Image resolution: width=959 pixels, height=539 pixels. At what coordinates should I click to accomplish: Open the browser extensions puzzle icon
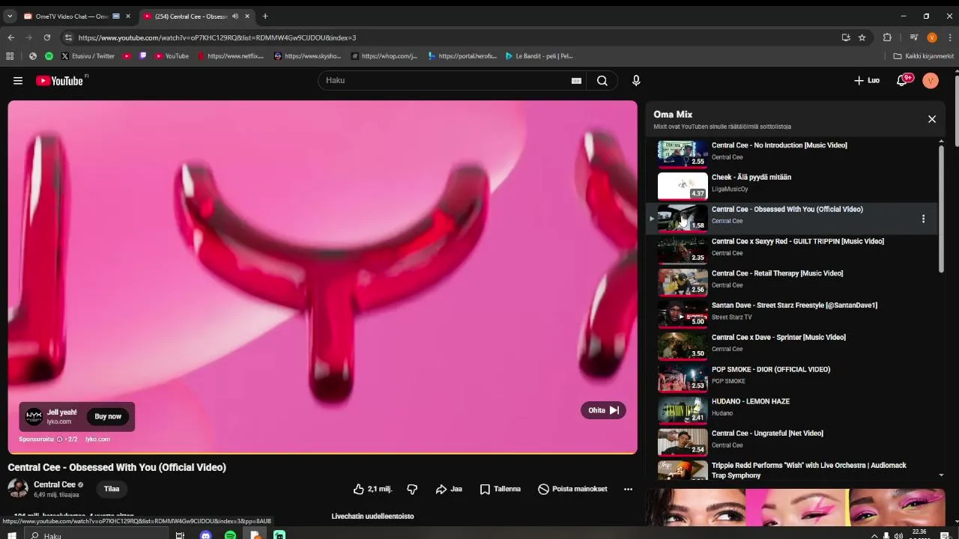pyautogui.click(x=887, y=37)
